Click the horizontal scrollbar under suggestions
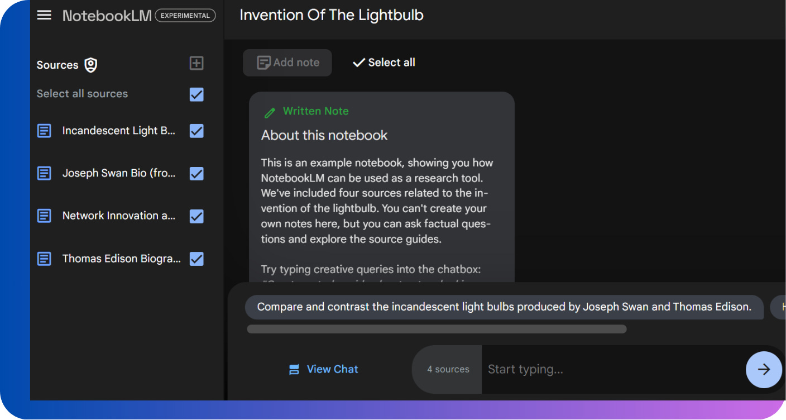This screenshot has width=786, height=420. click(x=437, y=329)
